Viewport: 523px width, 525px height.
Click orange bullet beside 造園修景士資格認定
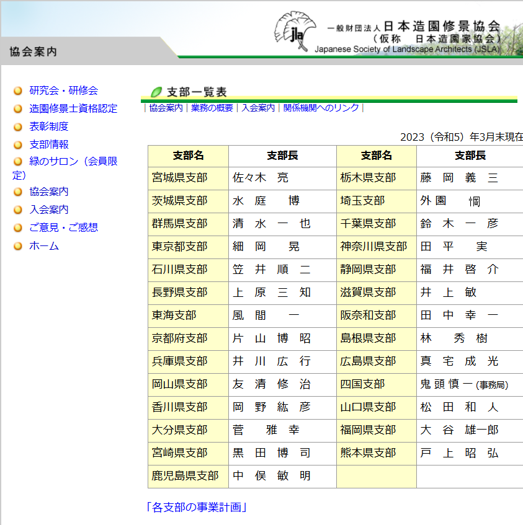(18, 109)
